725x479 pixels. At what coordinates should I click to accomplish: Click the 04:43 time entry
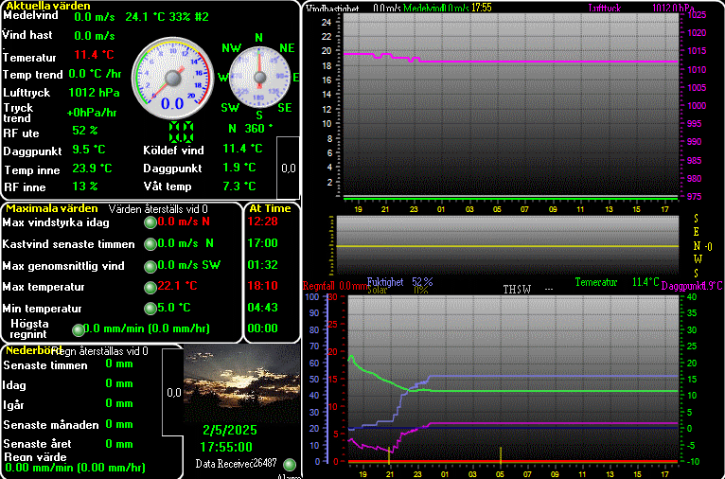point(262,308)
